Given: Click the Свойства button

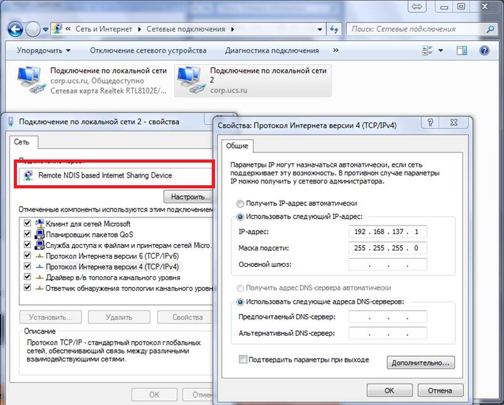Looking at the screenshot, I should point(185,317).
